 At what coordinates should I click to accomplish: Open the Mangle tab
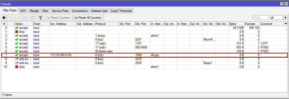point(34,11)
